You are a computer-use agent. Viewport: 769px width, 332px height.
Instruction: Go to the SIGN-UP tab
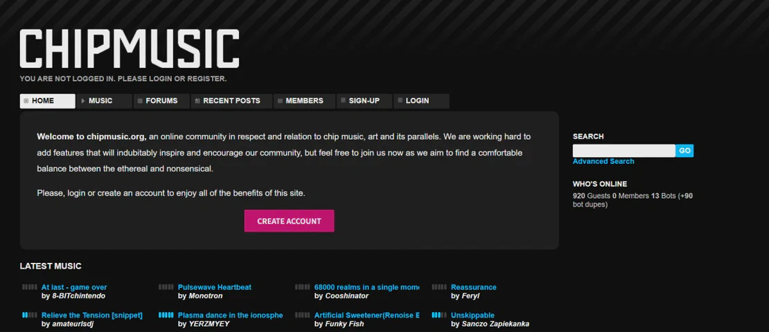click(x=364, y=101)
